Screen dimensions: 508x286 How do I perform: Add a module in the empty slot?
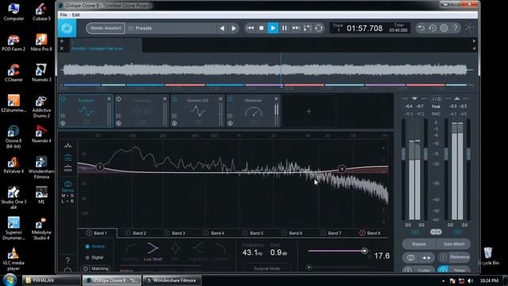309,111
